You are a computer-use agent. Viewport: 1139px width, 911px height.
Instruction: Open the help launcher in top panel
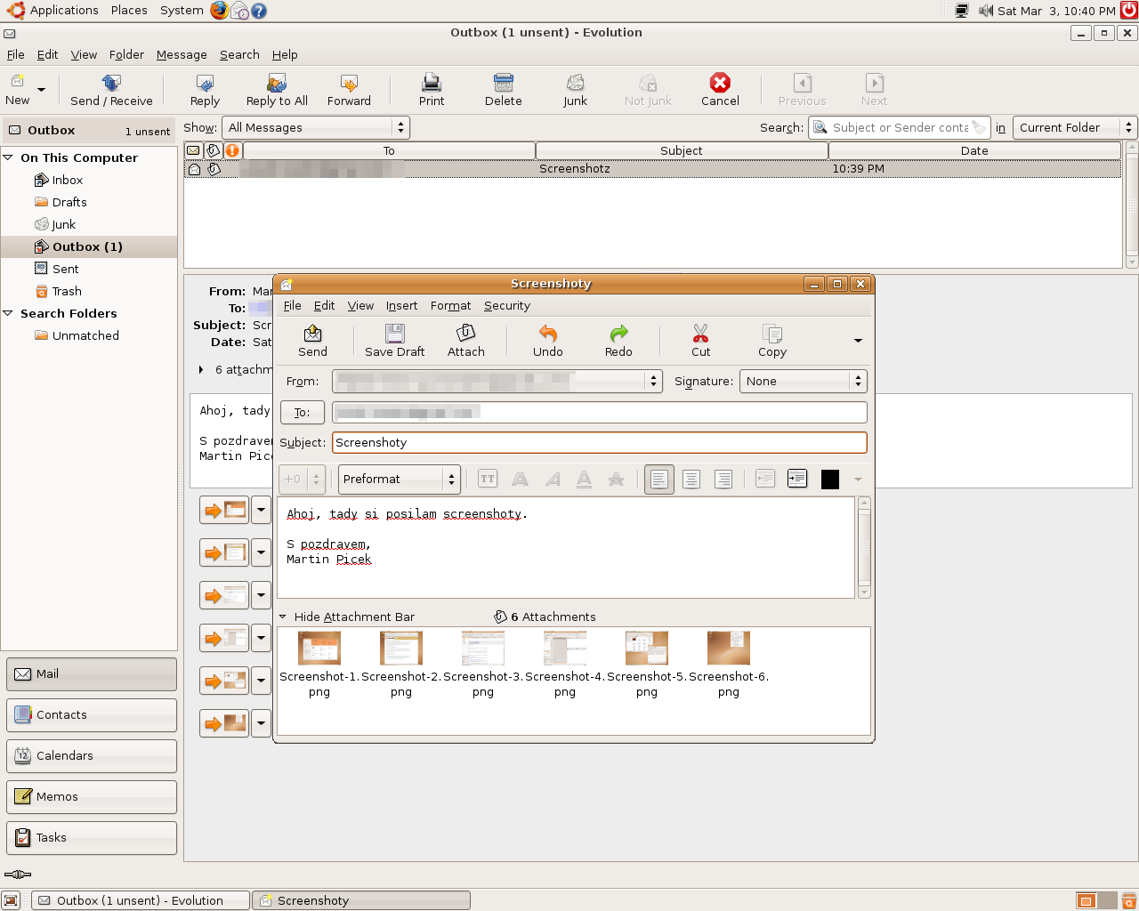click(x=259, y=11)
